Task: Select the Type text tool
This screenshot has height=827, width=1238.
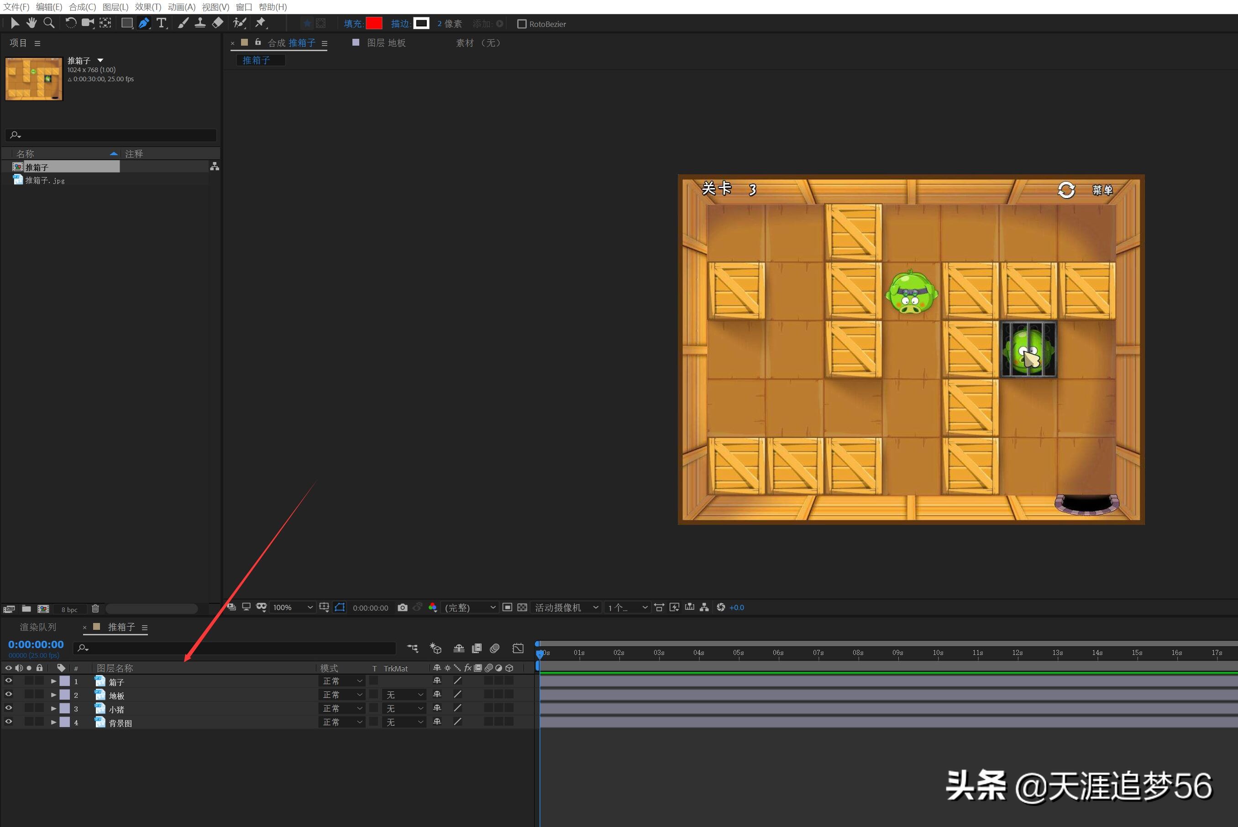Action: (x=162, y=23)
